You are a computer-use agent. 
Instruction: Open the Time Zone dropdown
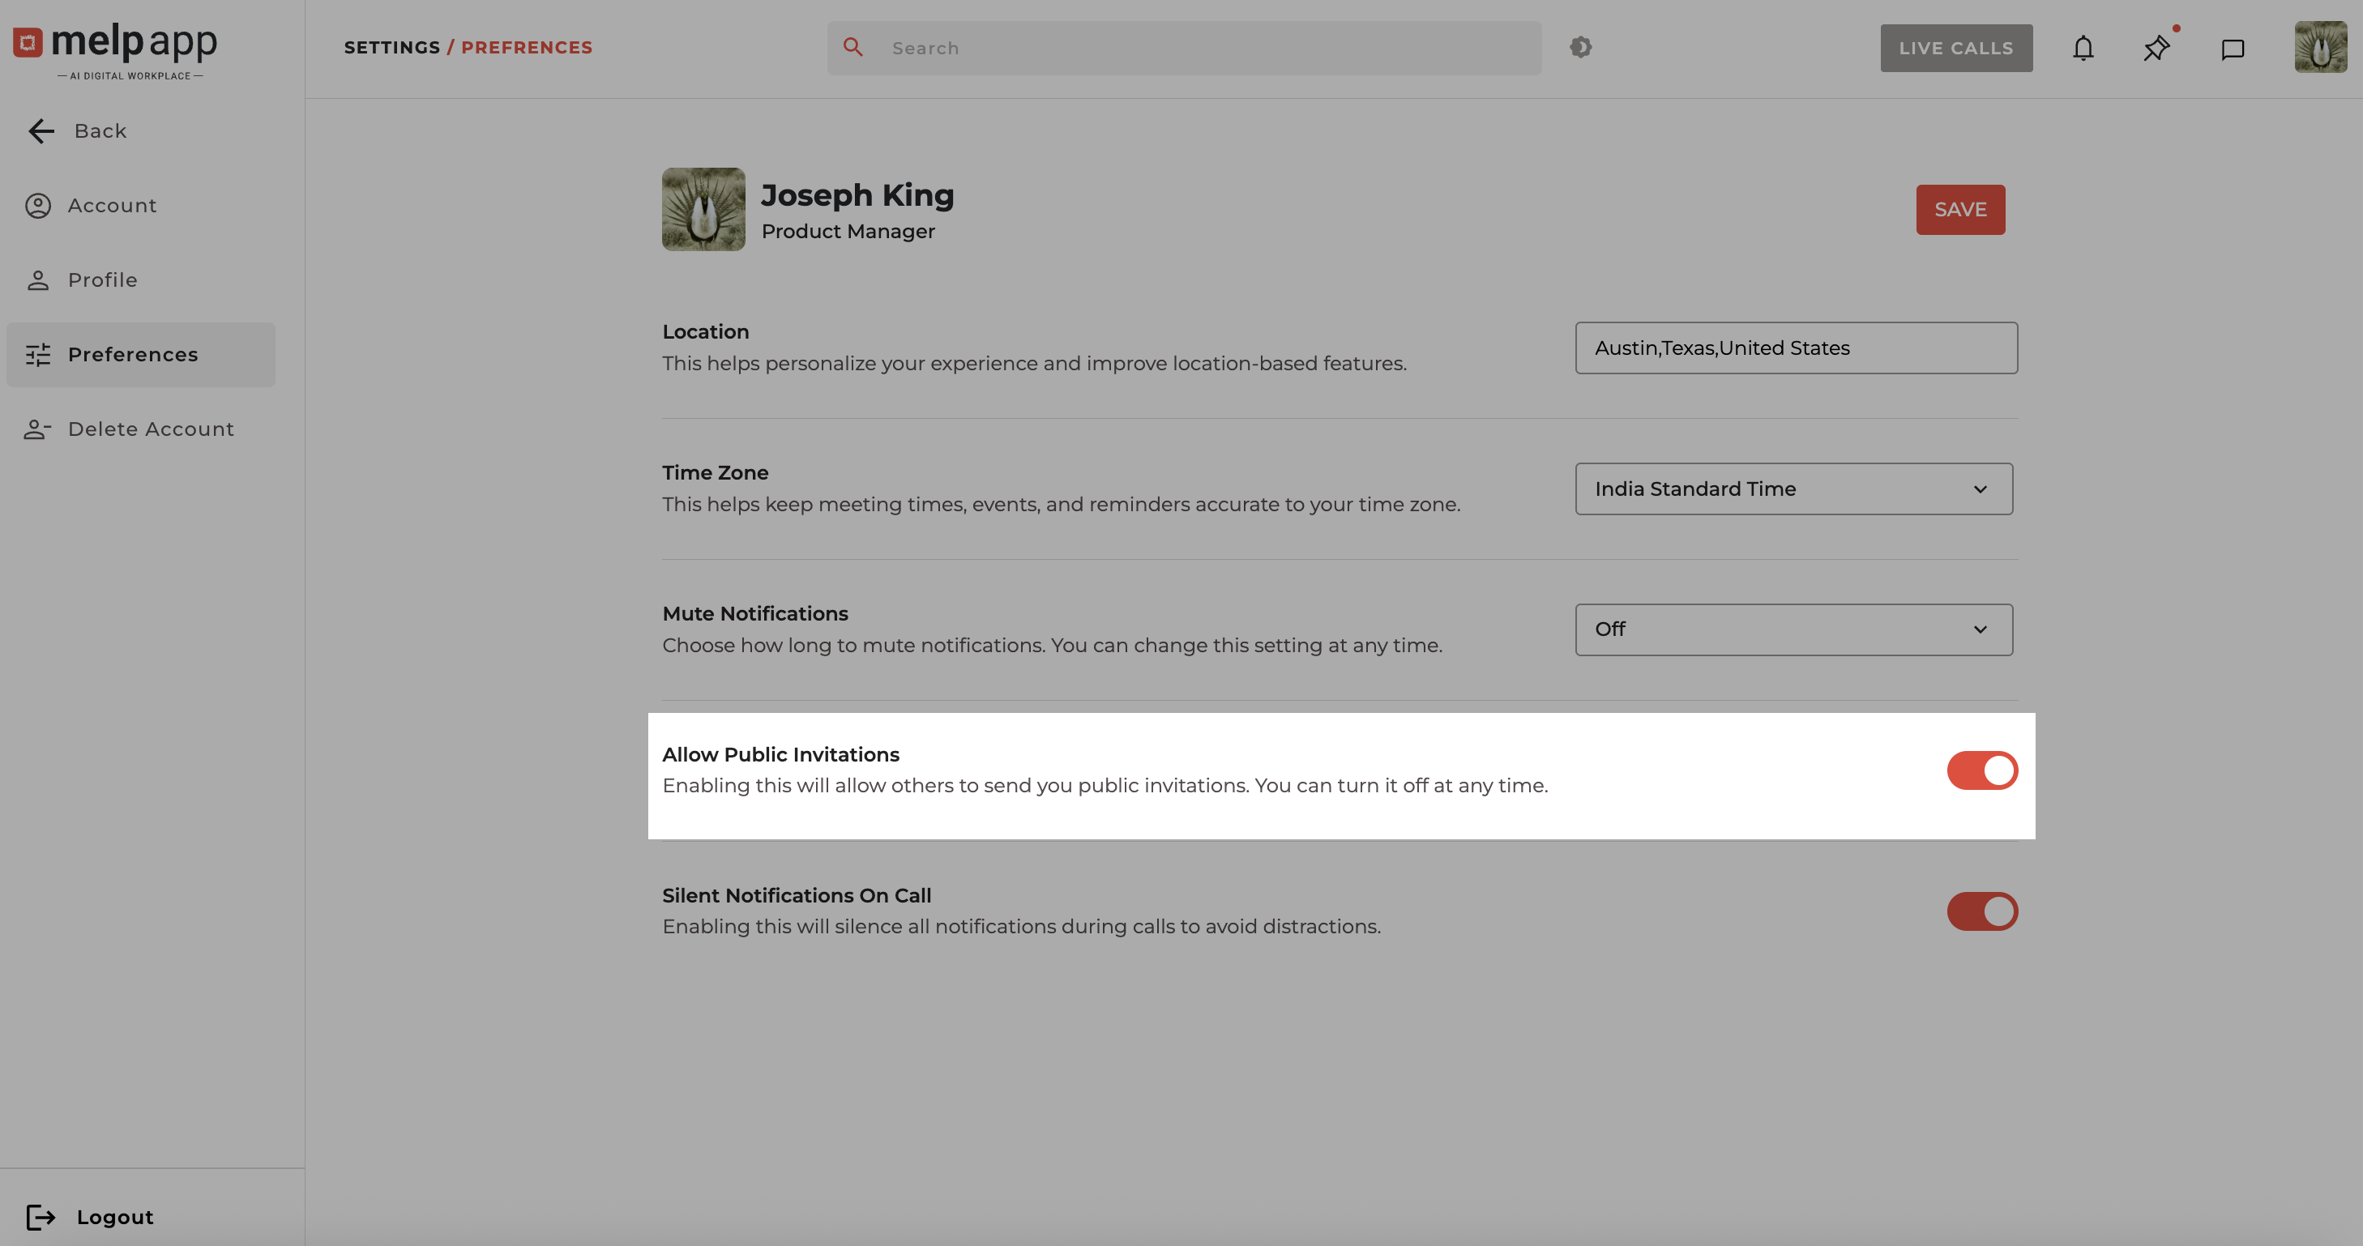click(1793, 489)
